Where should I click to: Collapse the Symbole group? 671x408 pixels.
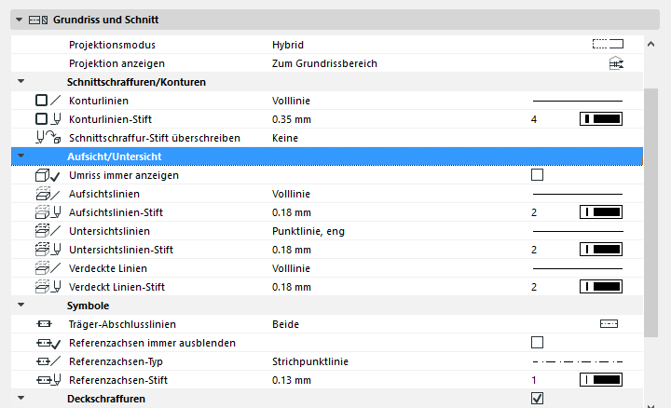point(21,306)
